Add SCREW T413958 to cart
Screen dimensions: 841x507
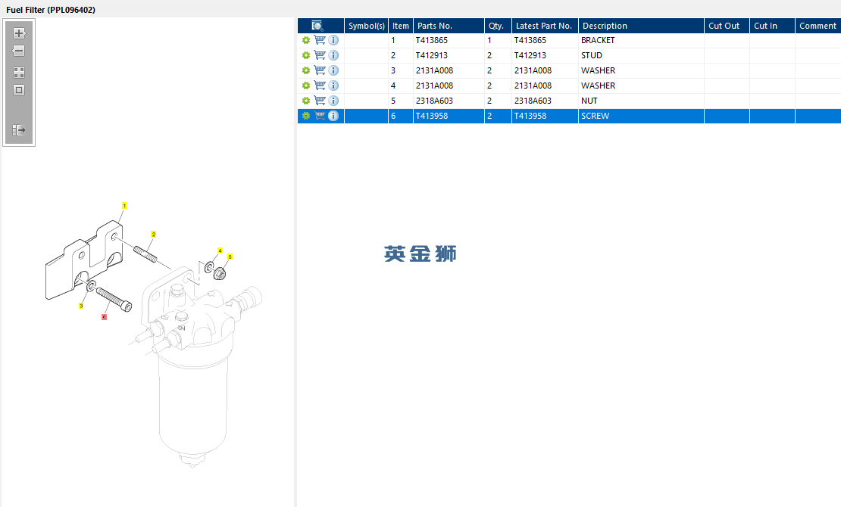(x=320, y=116)
